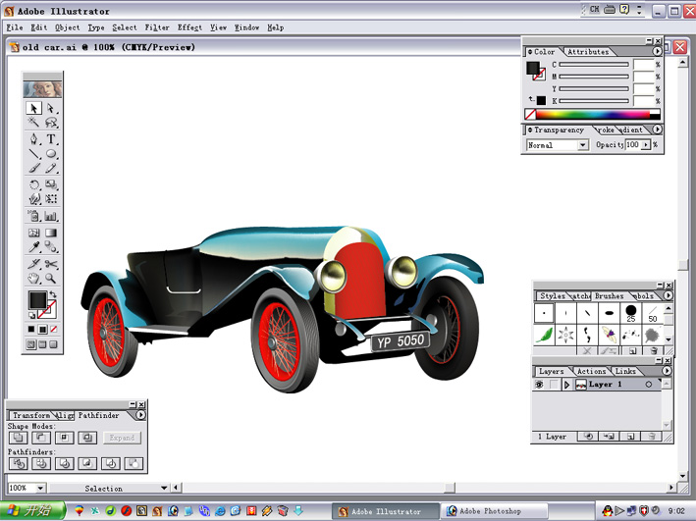Click the Subtract from shape area icon
Image resolution: width=696 pixels, height=521 pixels.
point(41,438)
